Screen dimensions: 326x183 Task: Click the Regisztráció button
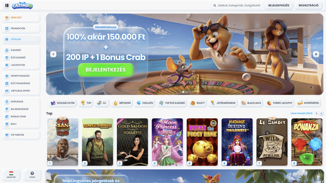click(308, 5)
